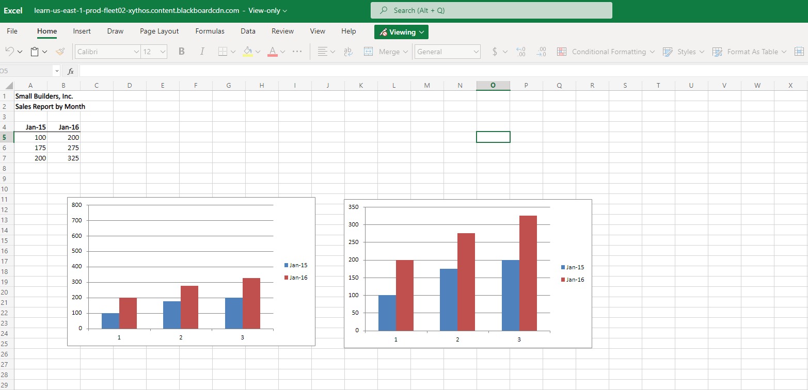
Task: Toggle Bold formatting
Action: point(181,52)
